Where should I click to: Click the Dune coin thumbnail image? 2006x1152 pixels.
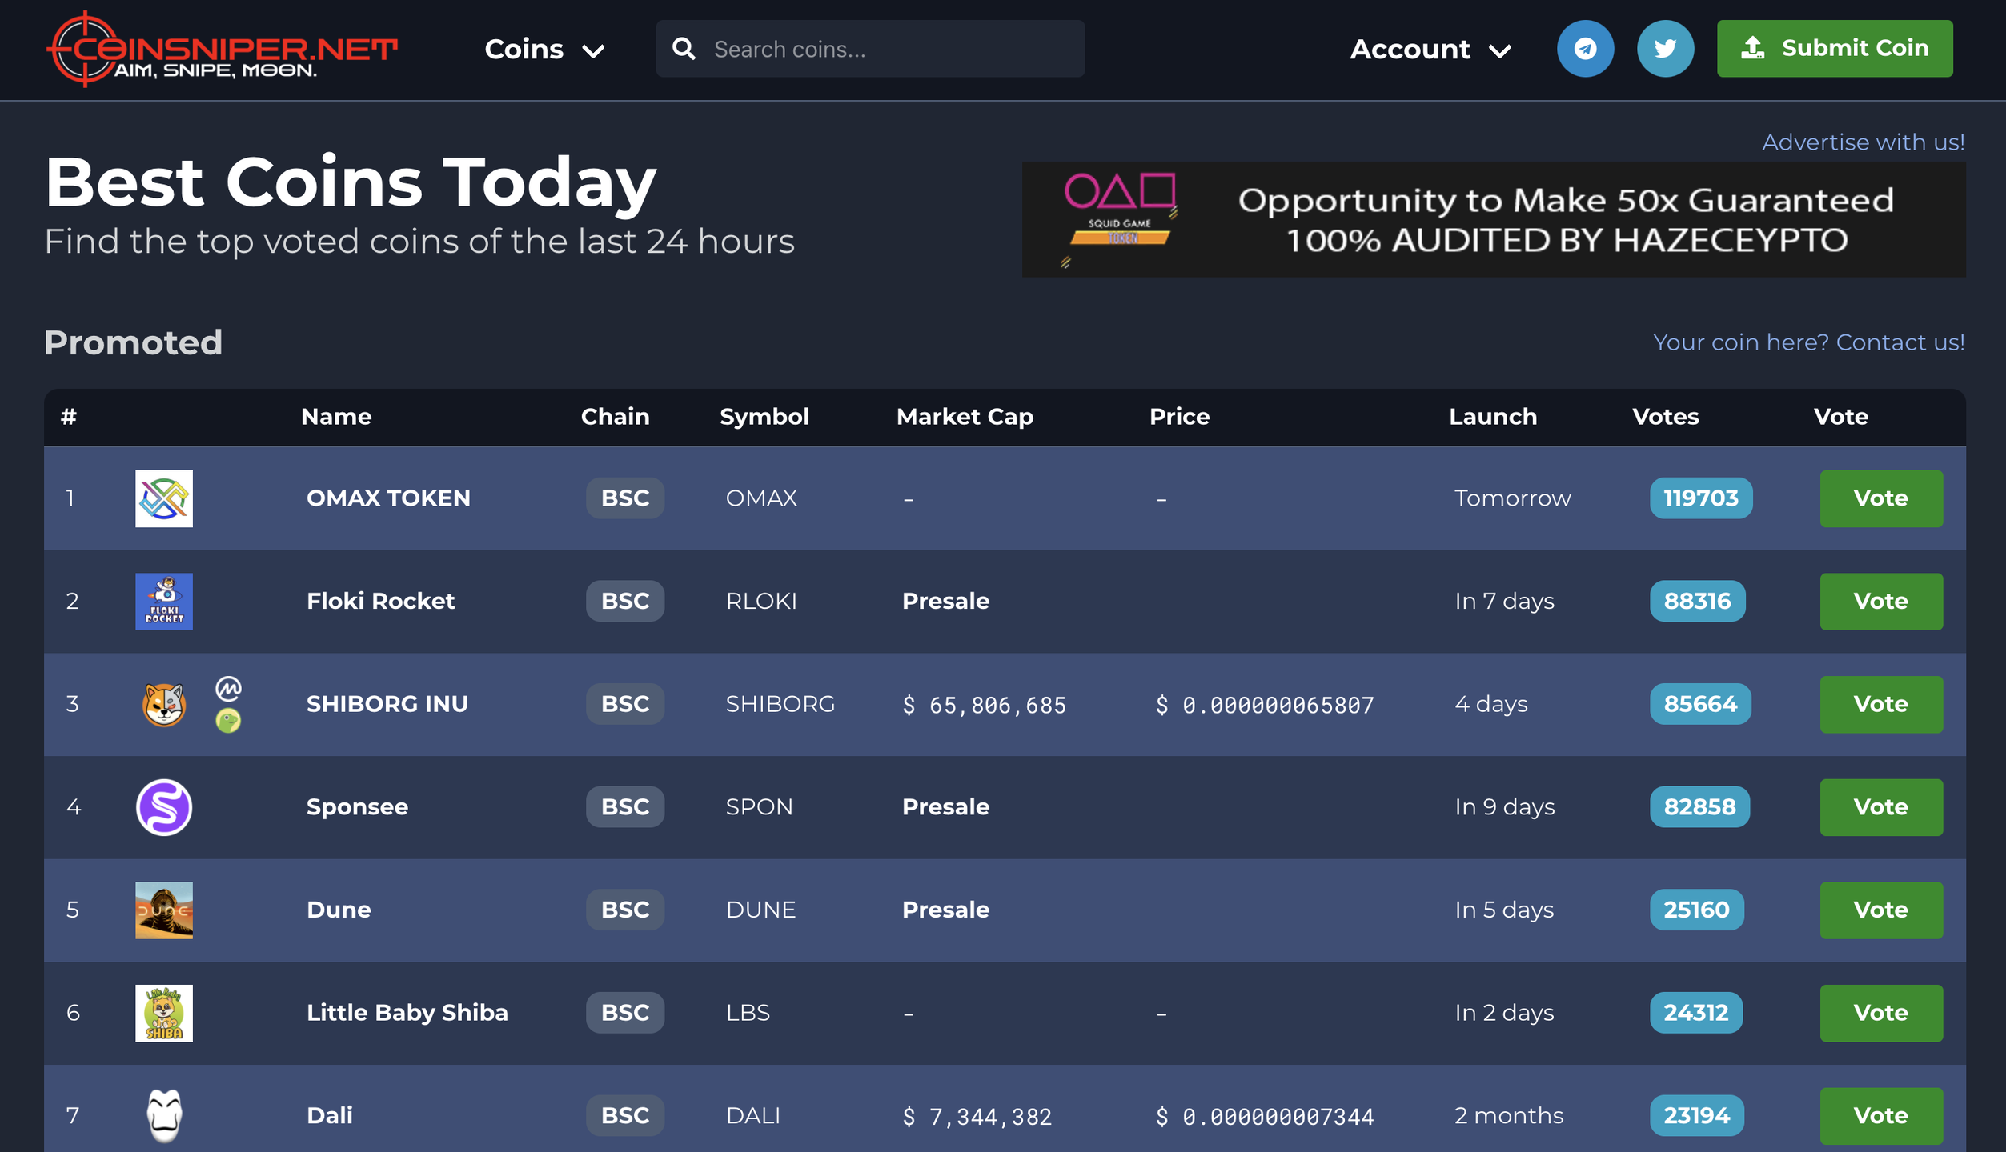(164, 910)
